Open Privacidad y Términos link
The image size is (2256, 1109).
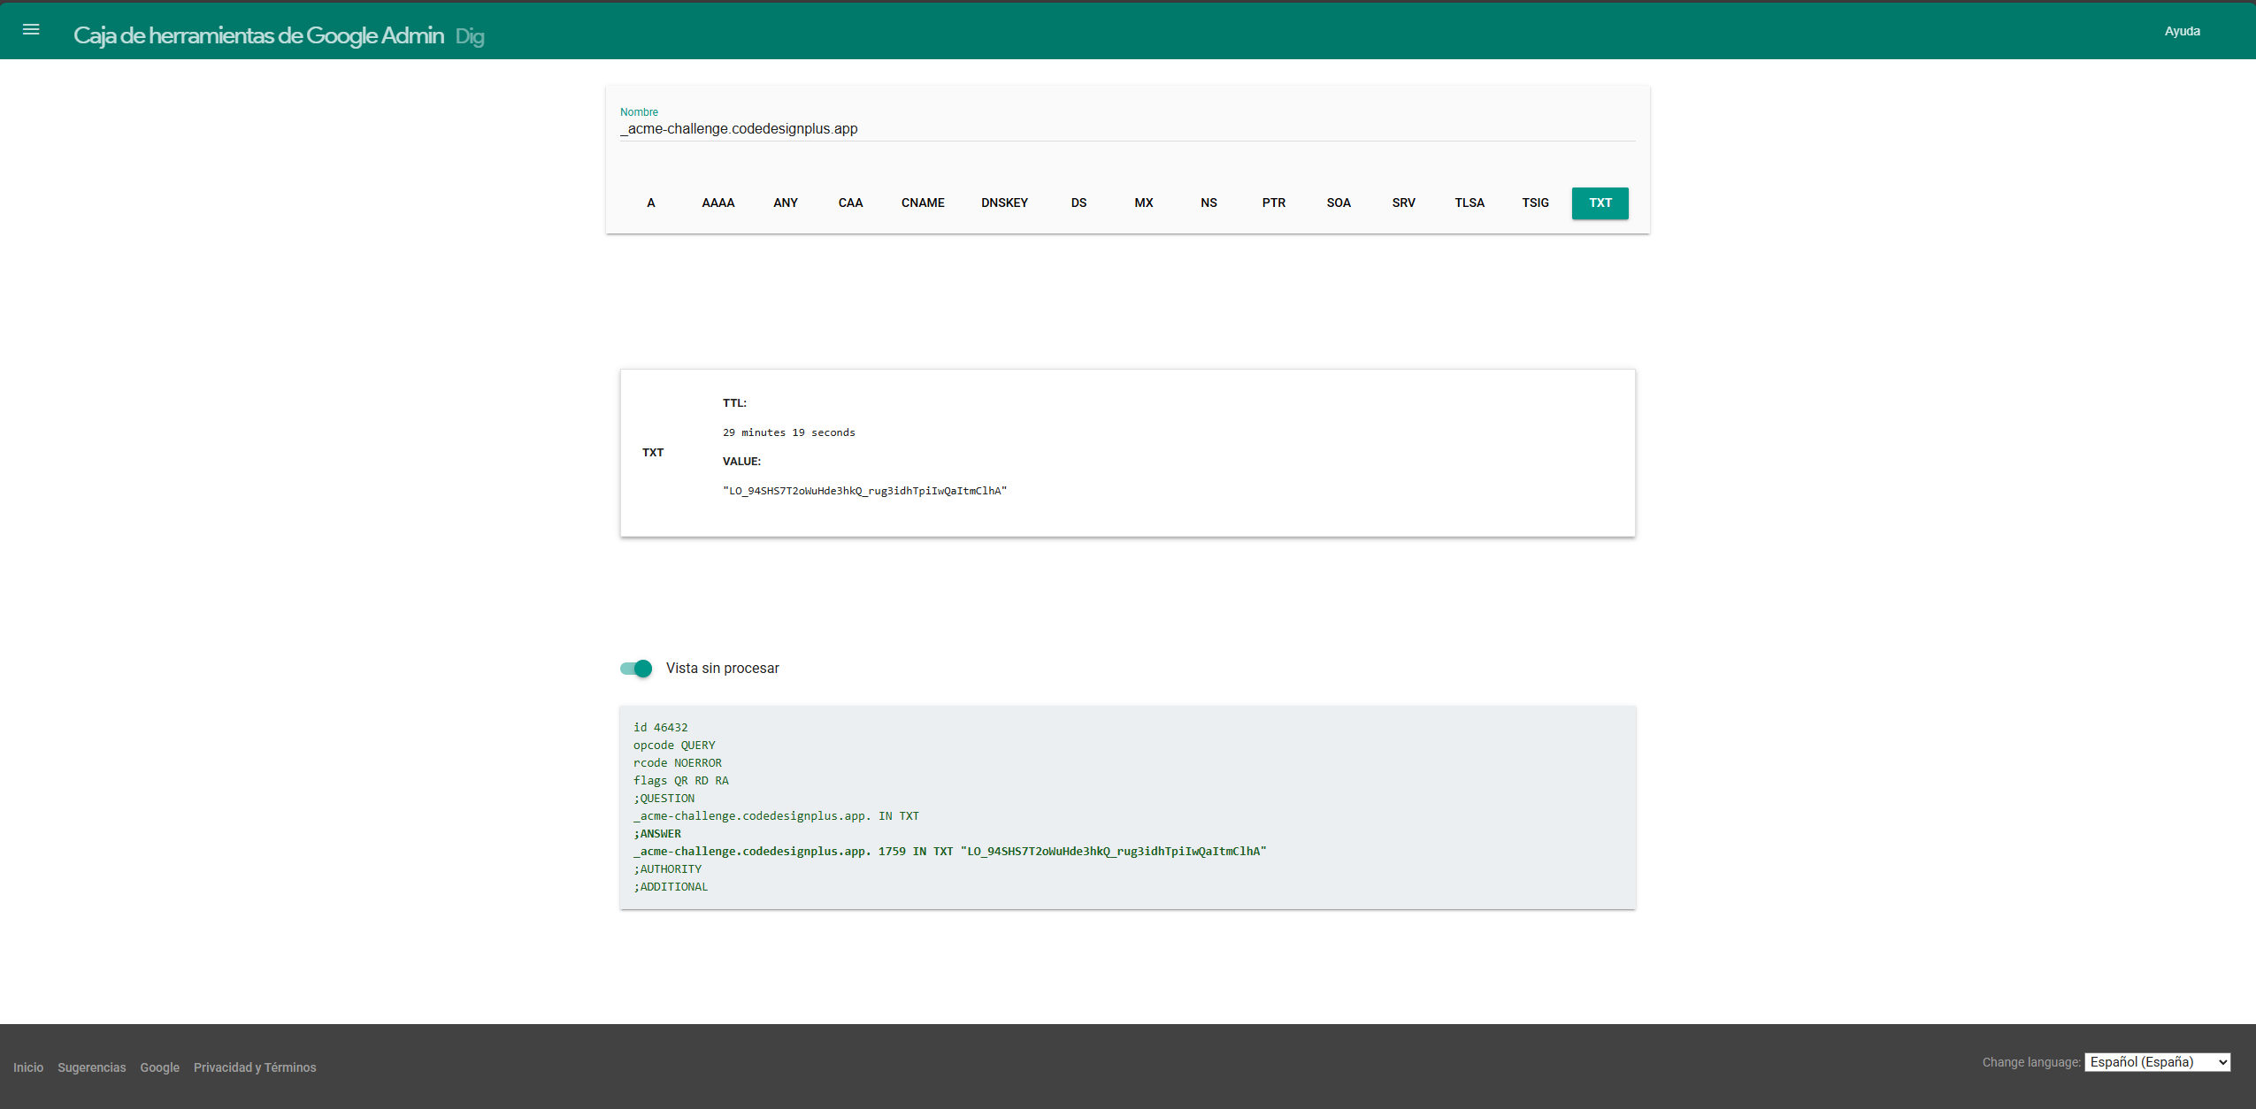coord(255,1067)
